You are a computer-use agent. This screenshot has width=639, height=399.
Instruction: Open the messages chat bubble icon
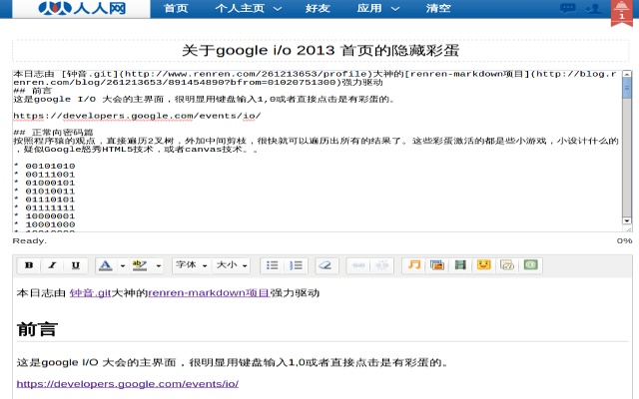[567, 8]
